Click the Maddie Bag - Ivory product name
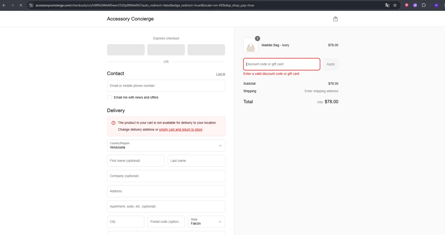Image resolution: width=445 pixels, height=235 pixels. (275, 45)
